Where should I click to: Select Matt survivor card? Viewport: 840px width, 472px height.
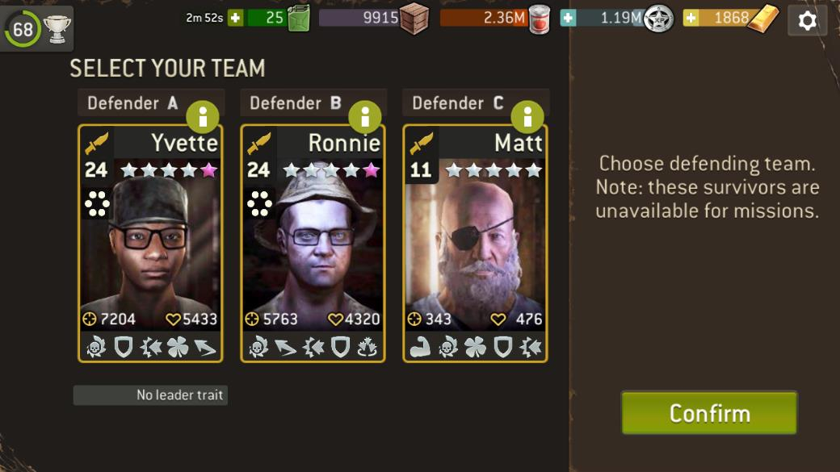pos(475,244)
